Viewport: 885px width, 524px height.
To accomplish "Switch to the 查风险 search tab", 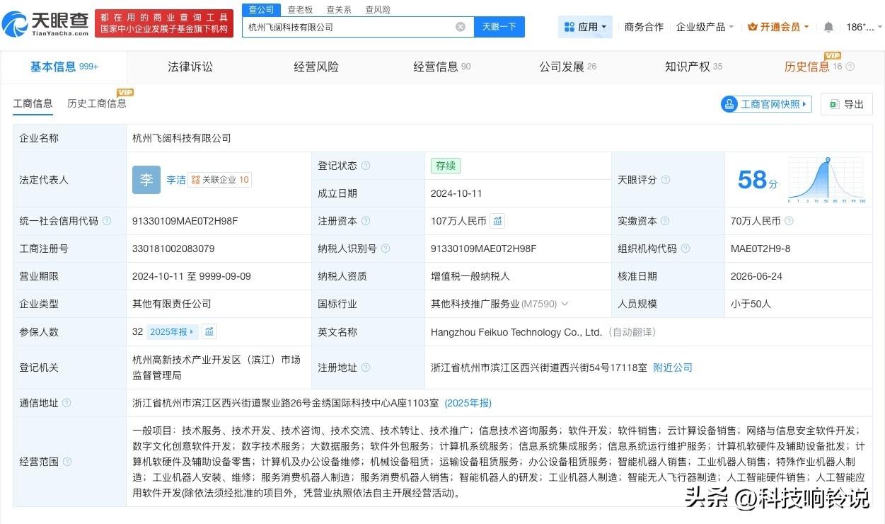I will 378,10.
